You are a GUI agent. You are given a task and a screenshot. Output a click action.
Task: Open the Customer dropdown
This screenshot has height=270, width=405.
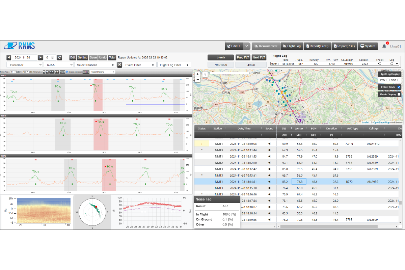coord(24,64)
